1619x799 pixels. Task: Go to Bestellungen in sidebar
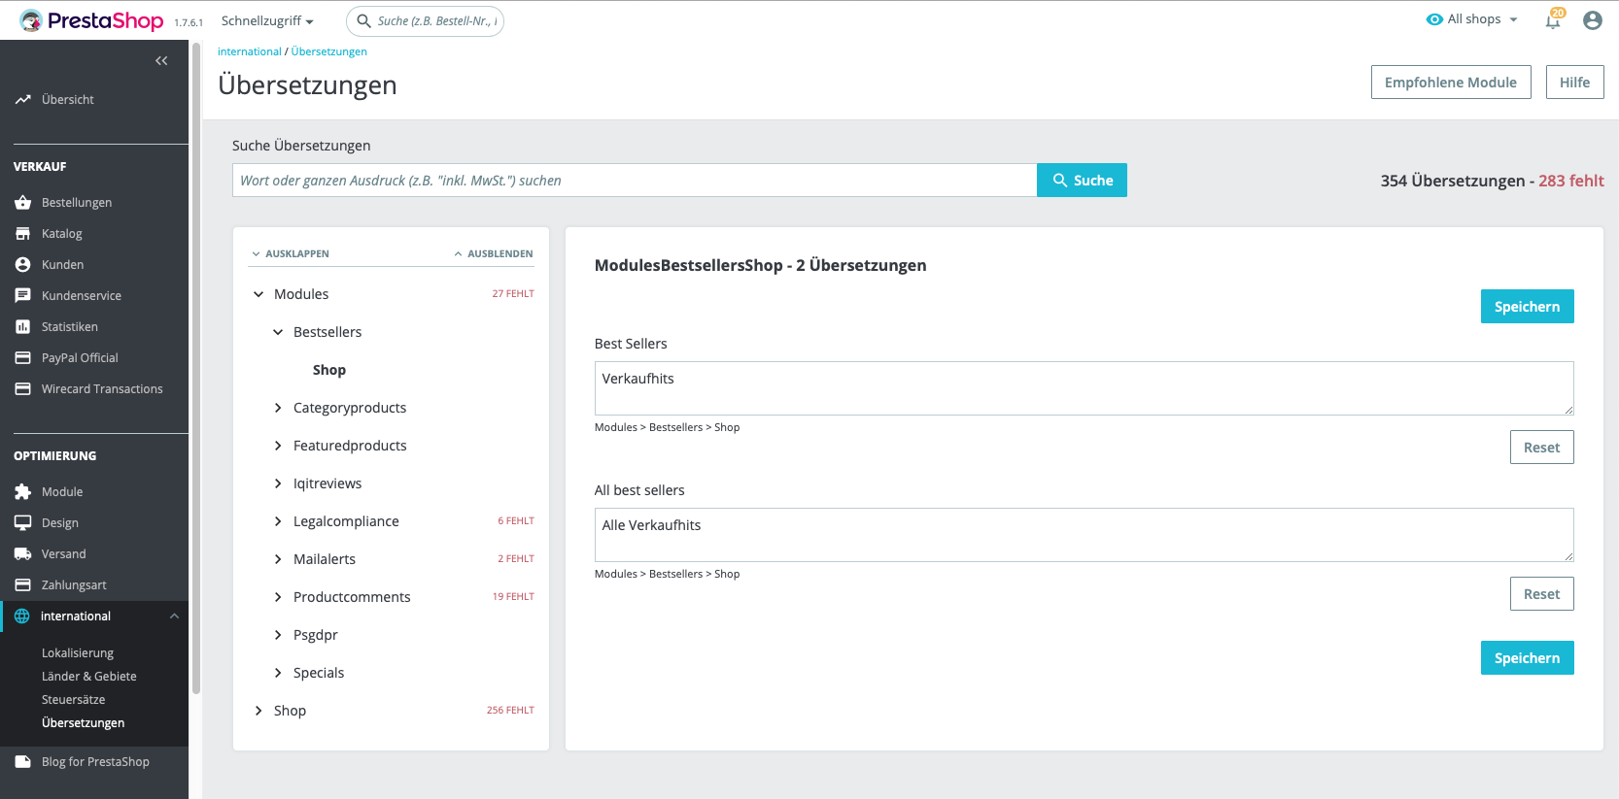[77, 203]
